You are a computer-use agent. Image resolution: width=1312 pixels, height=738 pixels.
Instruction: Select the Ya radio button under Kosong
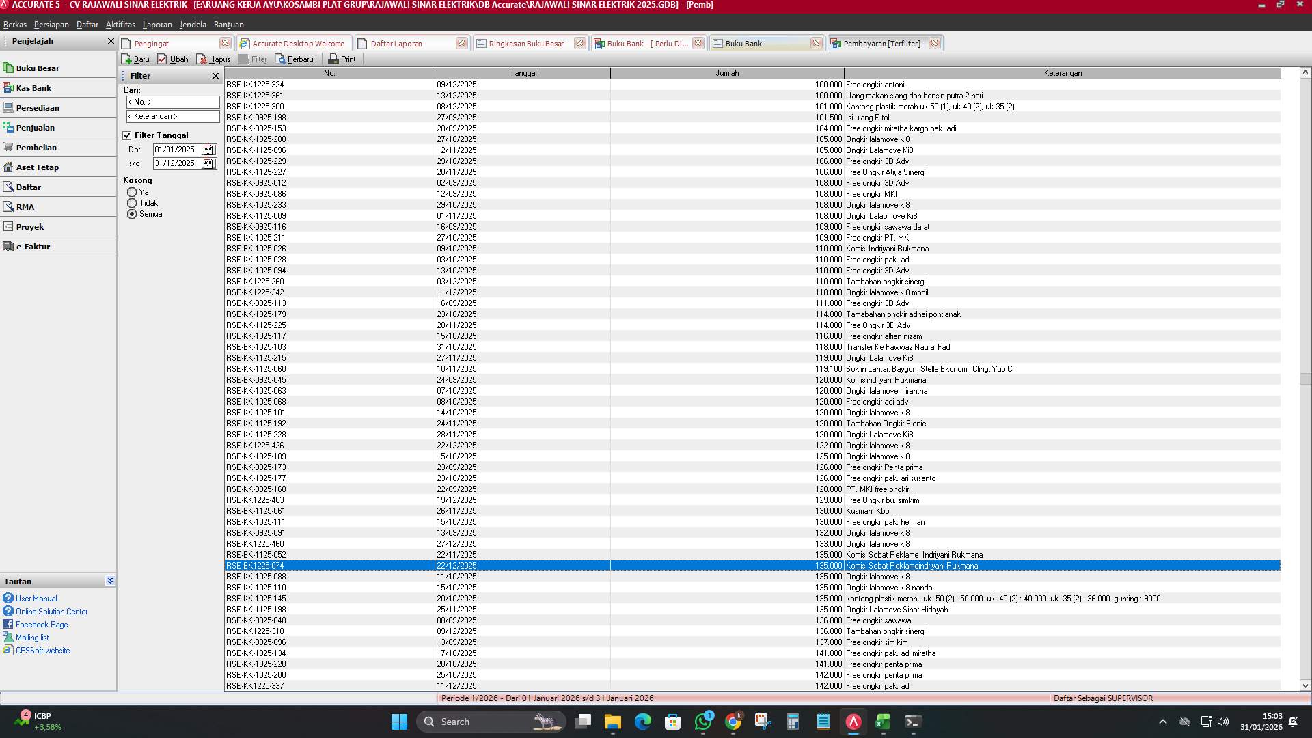click(x=133, y=191)
